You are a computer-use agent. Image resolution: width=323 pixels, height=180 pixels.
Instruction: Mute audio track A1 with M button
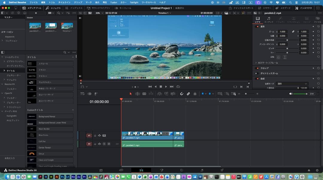coord(109,144)
